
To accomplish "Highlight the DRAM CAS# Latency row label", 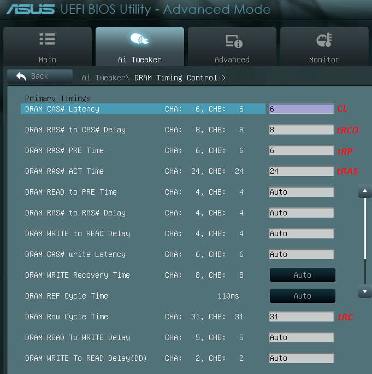I will [62, 109].
